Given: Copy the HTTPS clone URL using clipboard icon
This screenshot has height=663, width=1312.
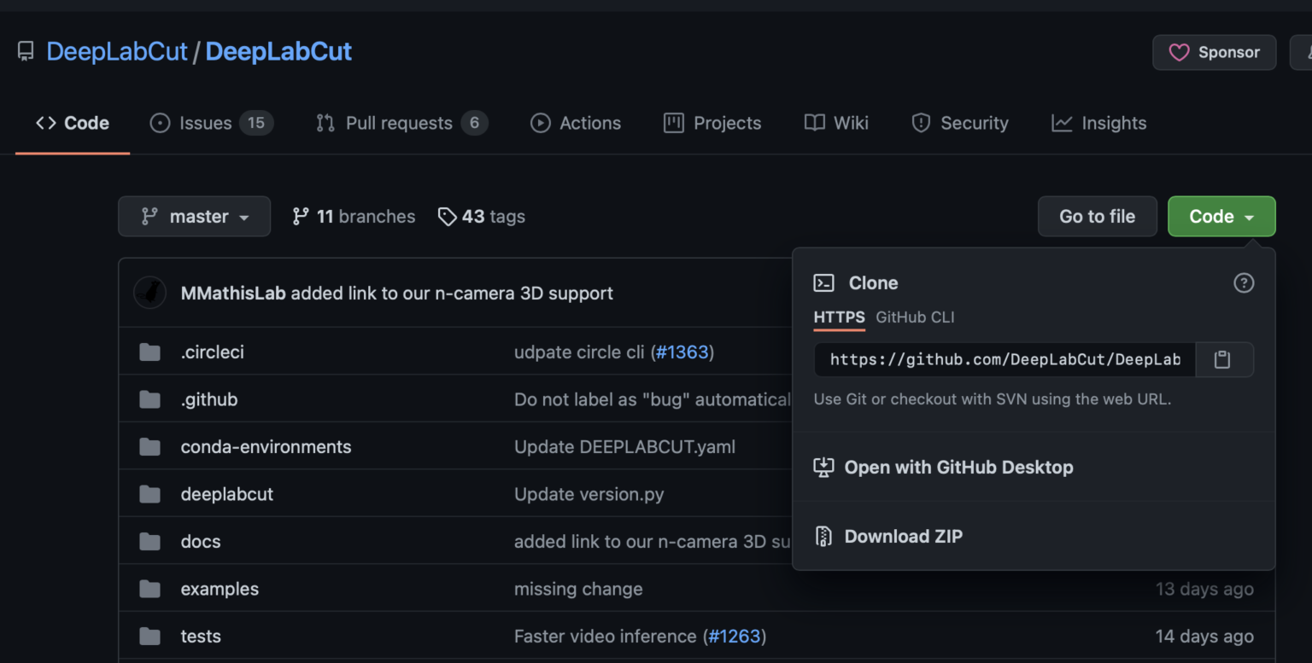Looking at the screenshot, I should (1224, 359).
